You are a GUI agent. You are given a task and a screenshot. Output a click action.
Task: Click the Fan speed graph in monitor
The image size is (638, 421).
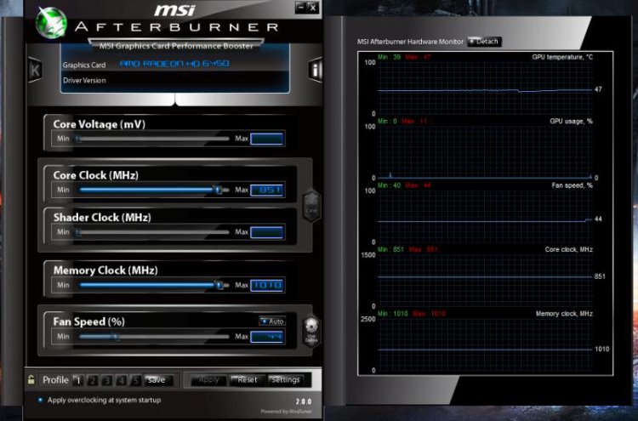(x=485, y=216)
